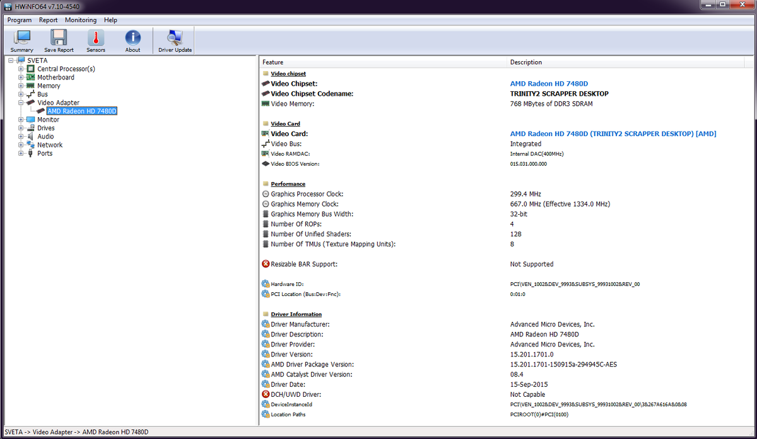Click the Video Adapter card icon
This screenshot has height=439, width=757.
point(30,103)
